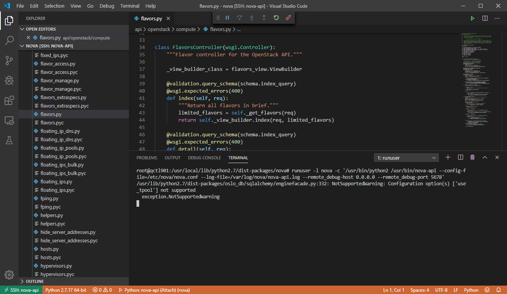Open the terminal selector dropdown 1: runuser
507x294 pixels.
coord(406,158)
